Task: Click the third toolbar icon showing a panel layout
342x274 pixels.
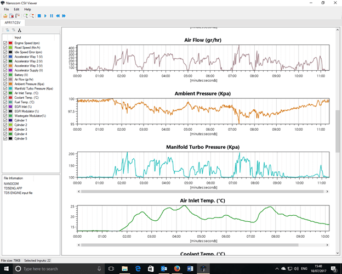Action: pos(18,16)
